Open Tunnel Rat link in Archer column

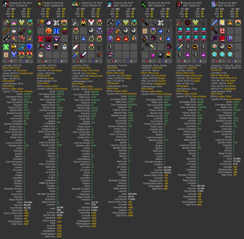tap(112, 68)
